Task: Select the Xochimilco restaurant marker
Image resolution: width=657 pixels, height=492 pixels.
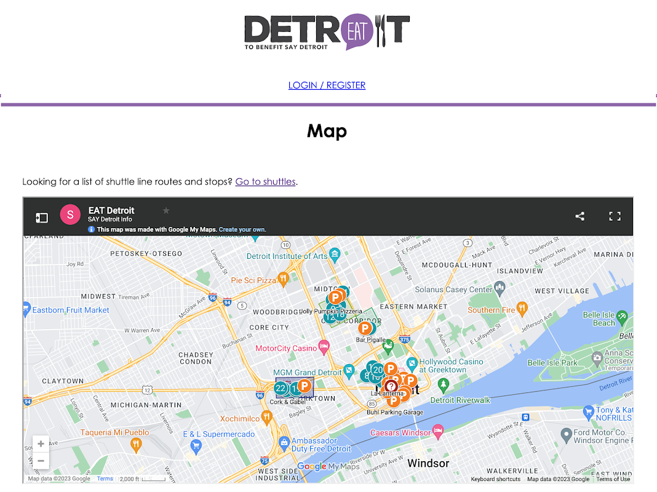Action: pyautogui.click(x=266, y=416)
